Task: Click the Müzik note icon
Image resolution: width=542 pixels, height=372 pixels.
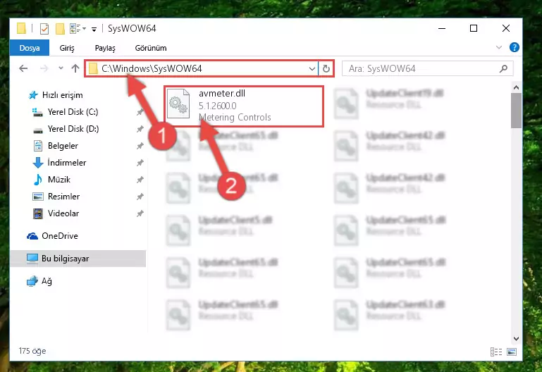Action: pyautogui.click(x=37, y=180)
